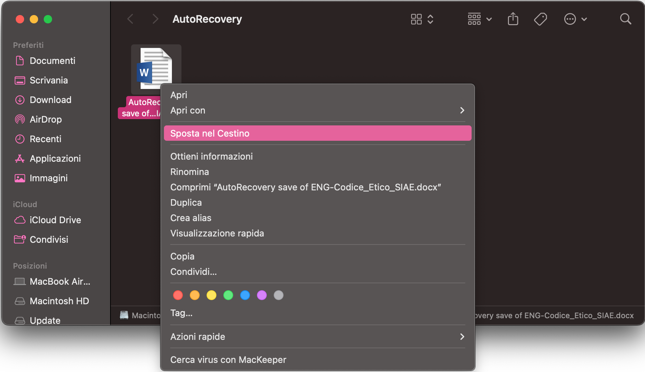Apply the red color tag
Viewport: 645px width, 372px height.
[x=178, y=296]
